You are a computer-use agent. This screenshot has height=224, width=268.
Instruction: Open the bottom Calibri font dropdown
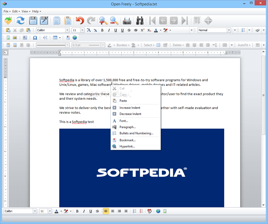coord(35,211)
